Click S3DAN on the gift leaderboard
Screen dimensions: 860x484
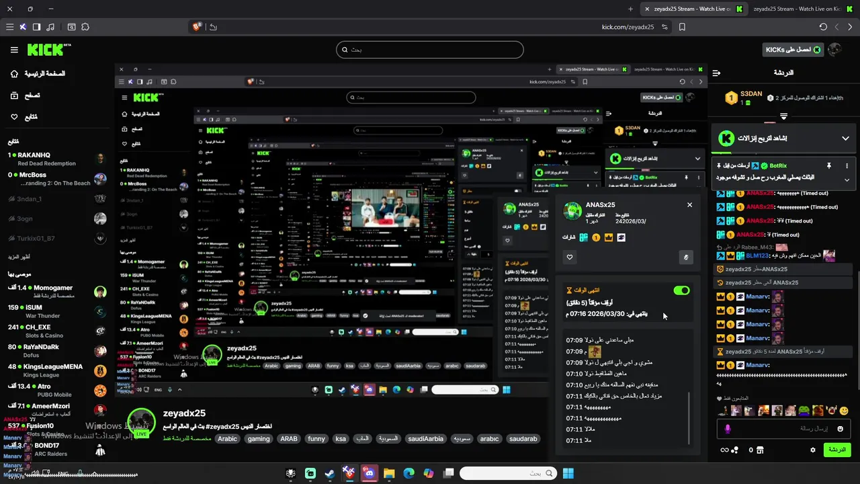point(751,94)
